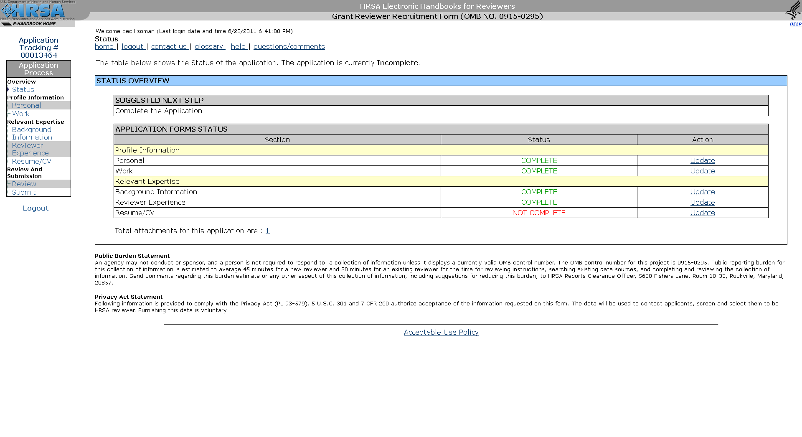Open Work section in sidebar
Viewport: 802px width, 437px height.
coord(20,114)
